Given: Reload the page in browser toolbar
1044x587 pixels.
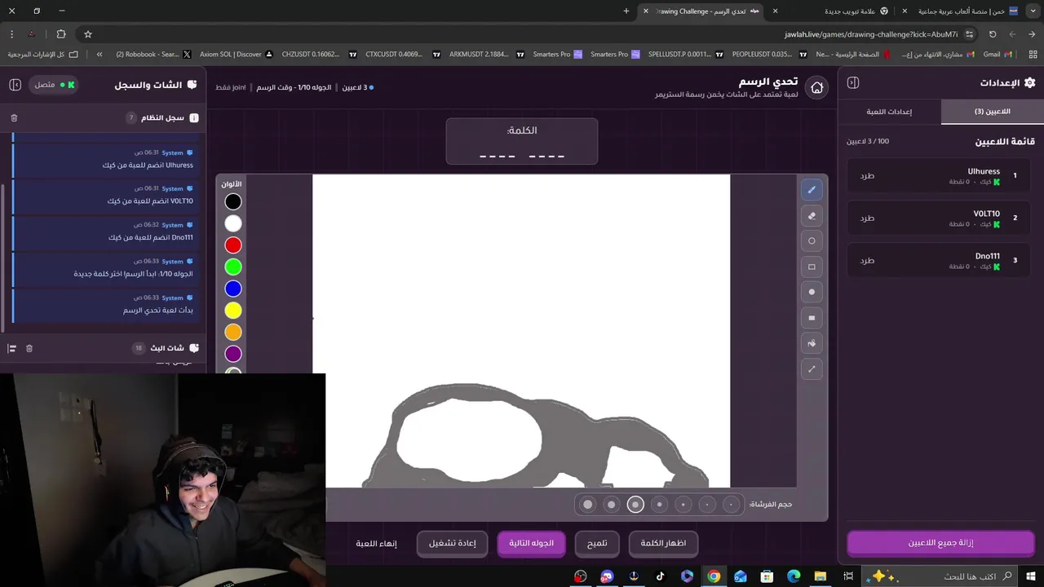Looking at the screenshot, I should coord(993,34).
